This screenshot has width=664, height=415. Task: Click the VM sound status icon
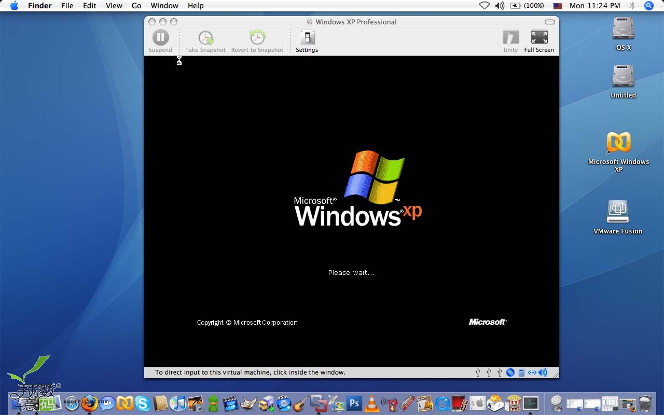click(x=543, y=372)
